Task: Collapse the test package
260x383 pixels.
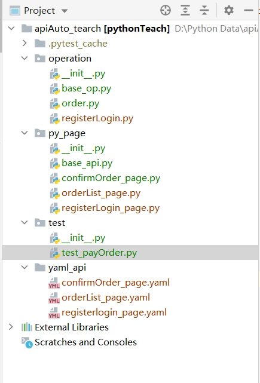Action: (x=25, y=222)
